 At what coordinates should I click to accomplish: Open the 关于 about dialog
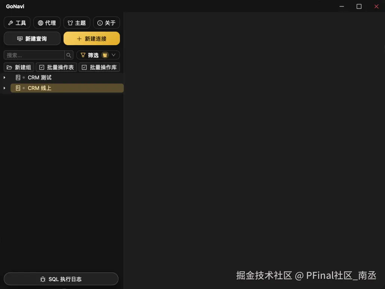[x=106, y=23]
